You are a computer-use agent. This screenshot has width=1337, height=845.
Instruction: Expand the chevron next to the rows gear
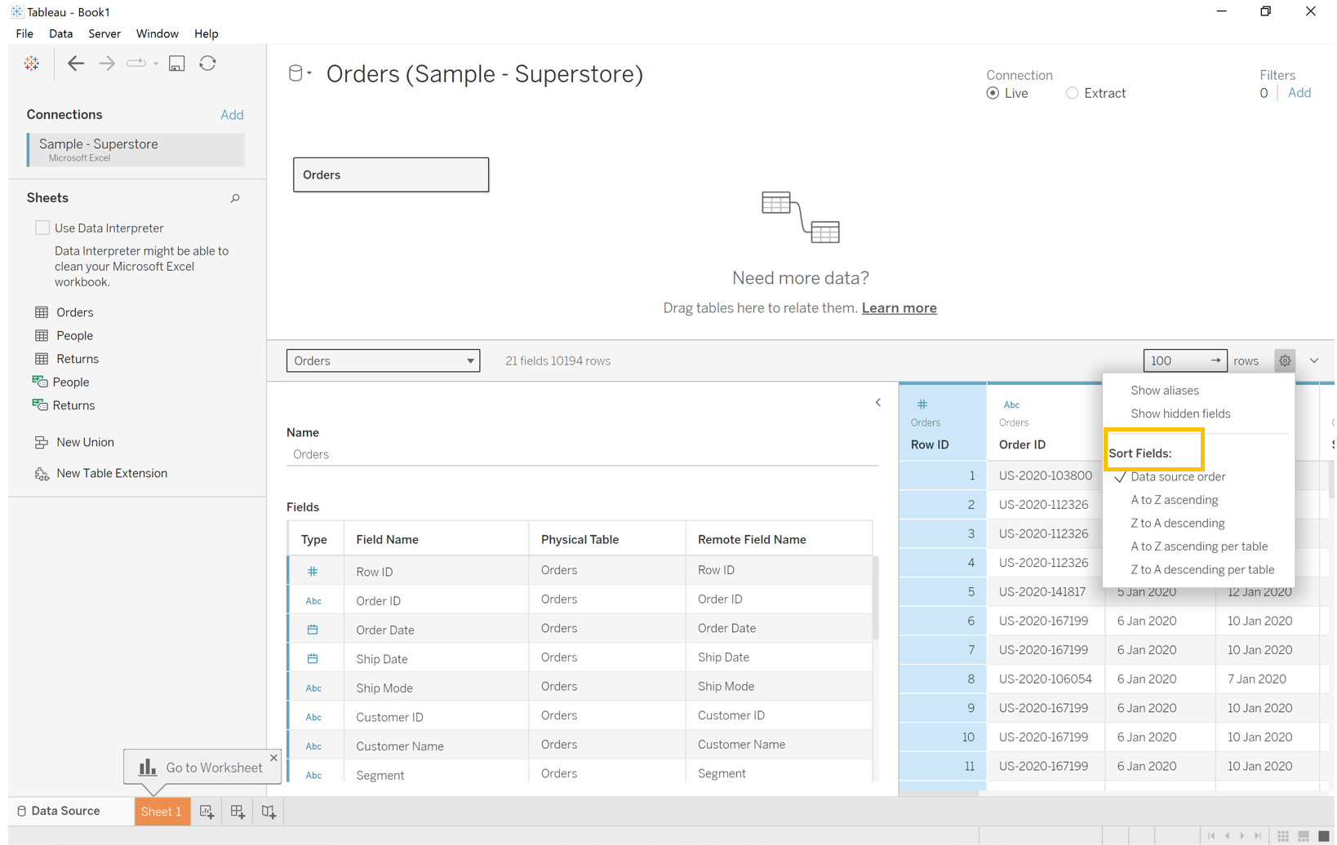(x=1313, y=360)
